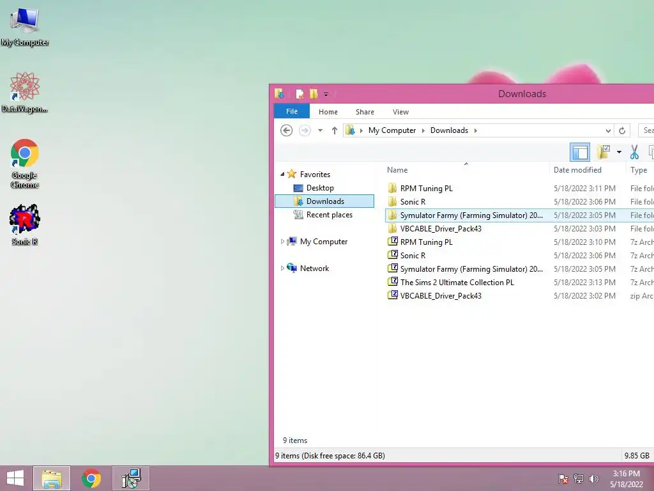Select the VBCABLE_Driver_Pack43 folder
The image size is (654, 491).
pos(441,228)
